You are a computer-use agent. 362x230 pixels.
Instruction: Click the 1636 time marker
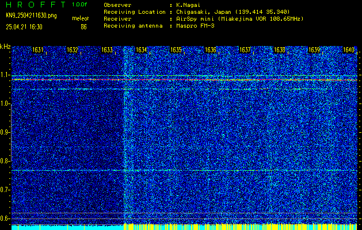coord(211,50)
